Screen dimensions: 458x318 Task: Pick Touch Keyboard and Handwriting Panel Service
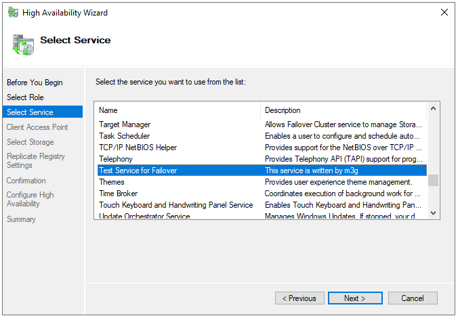click(262, 205)
